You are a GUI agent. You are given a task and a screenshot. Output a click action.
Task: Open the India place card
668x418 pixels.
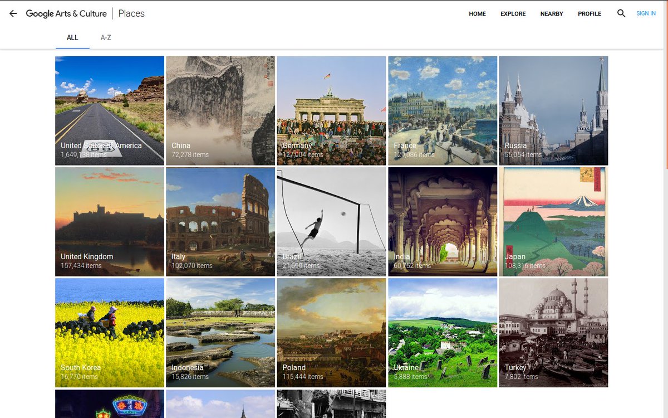443,222
